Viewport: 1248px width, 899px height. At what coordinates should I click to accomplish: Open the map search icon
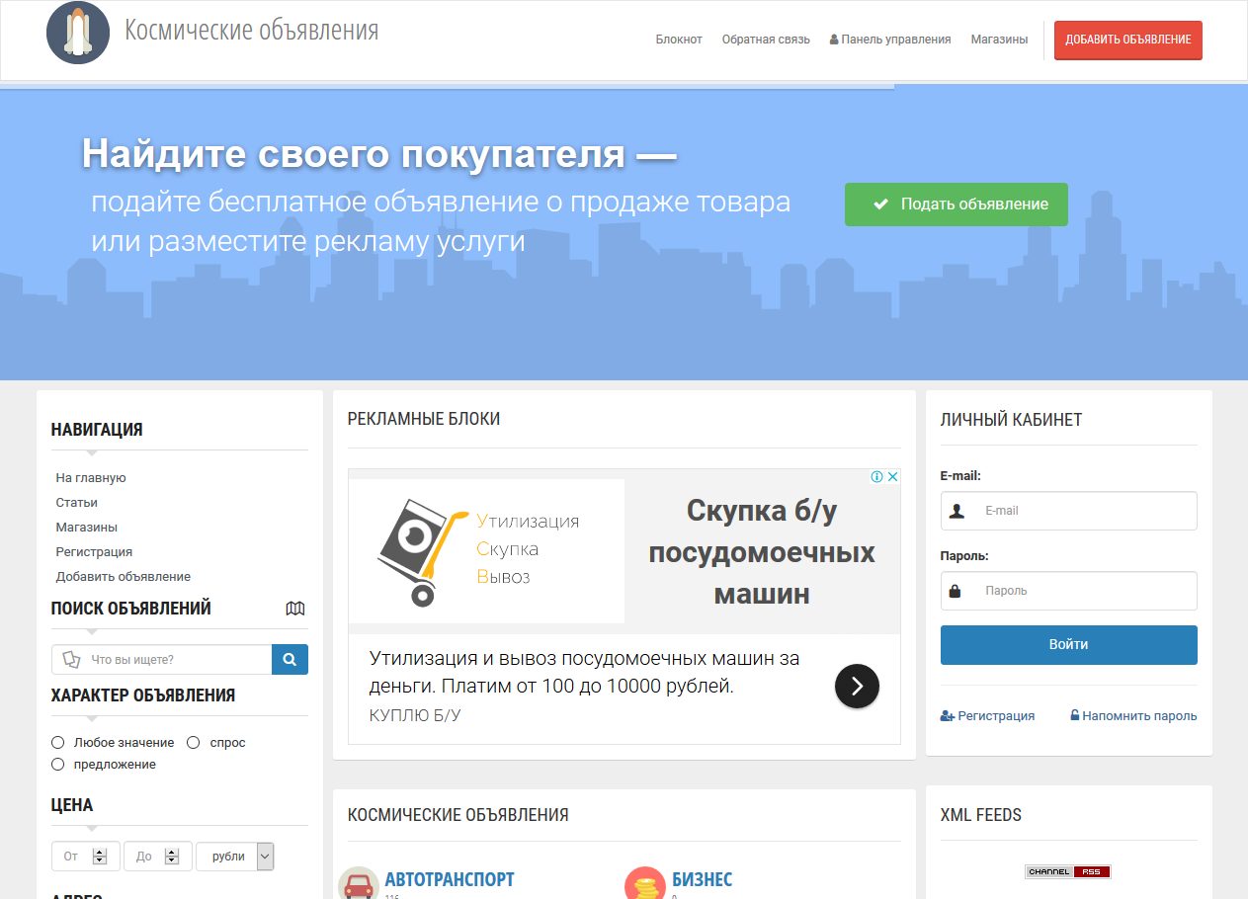pos(294,609)
